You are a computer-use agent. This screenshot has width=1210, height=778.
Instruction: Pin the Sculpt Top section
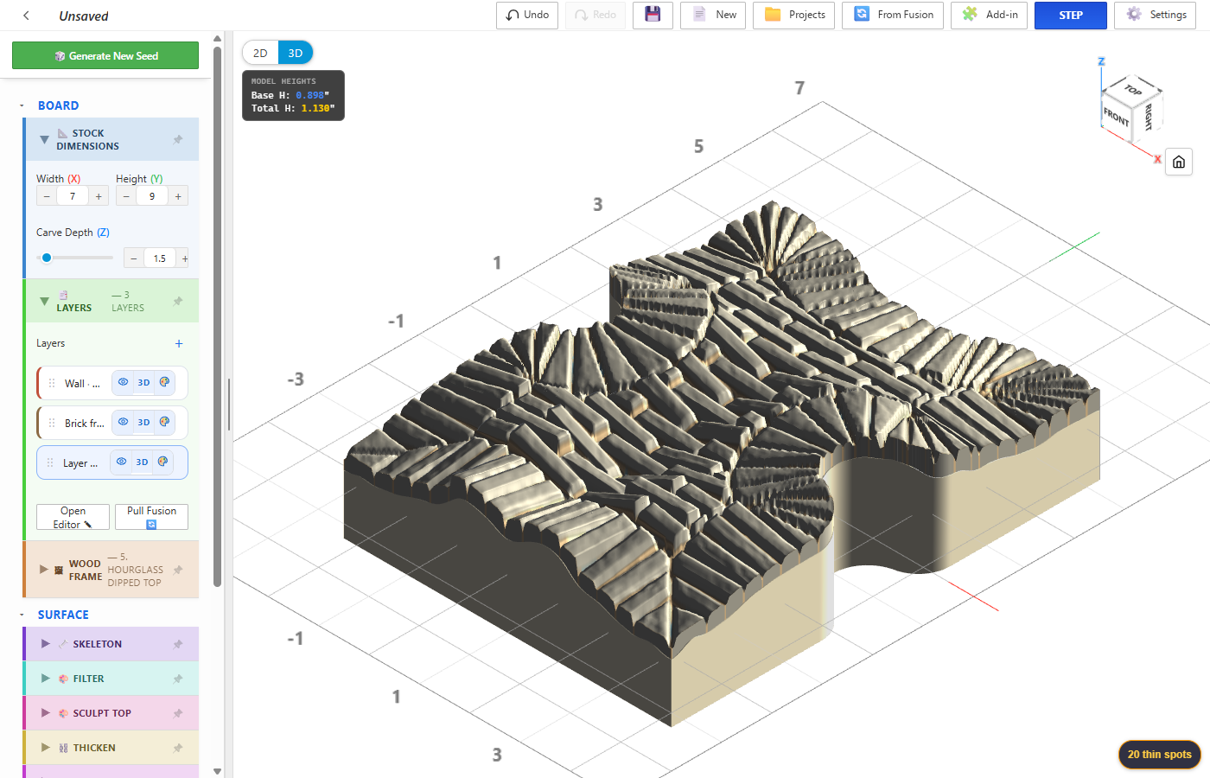[x=178, y=713]
